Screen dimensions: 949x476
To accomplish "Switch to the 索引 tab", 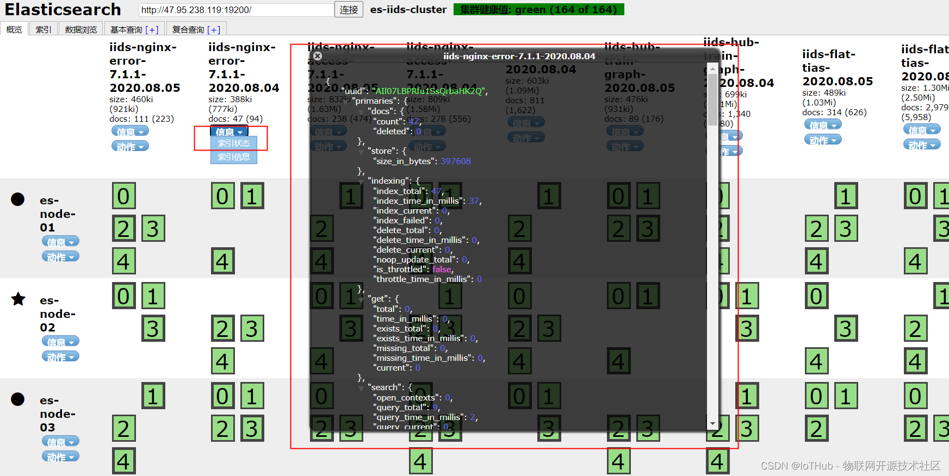I will point(44,29).
